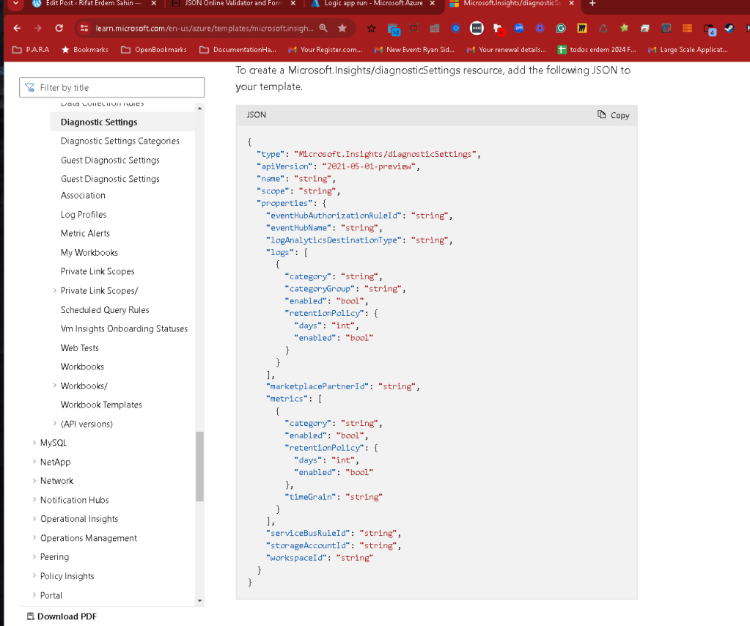Click the recycle arrows extension icon

click(x=603, y=28)
